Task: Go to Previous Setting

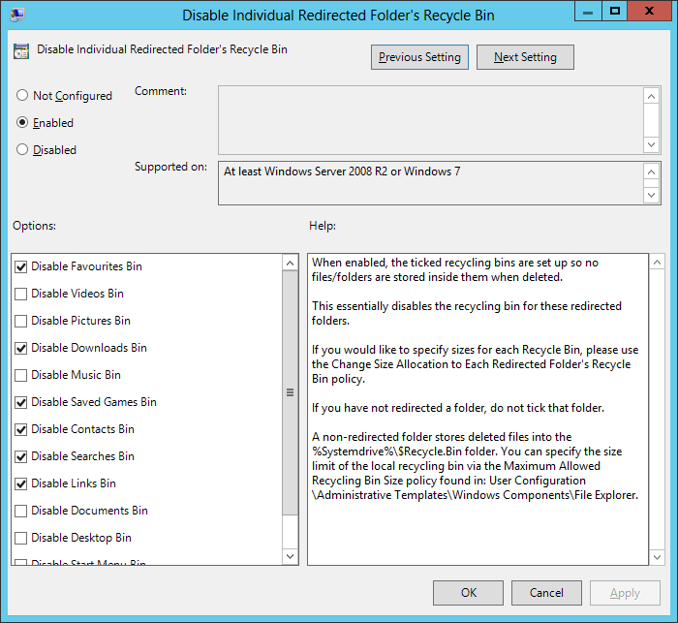Action: [x=419, y=57]
